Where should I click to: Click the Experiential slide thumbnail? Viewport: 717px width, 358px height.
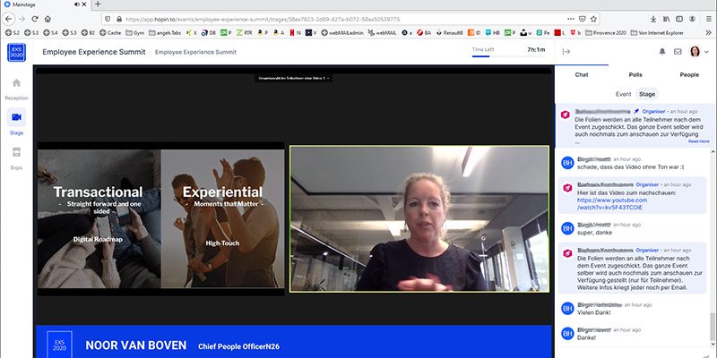coord(222,218)
